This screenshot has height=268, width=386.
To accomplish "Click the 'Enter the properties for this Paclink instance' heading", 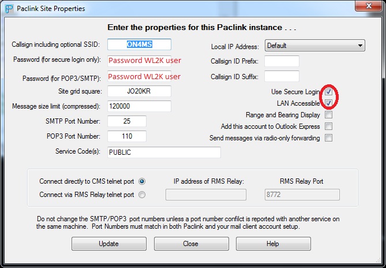I will coord(201,27).
